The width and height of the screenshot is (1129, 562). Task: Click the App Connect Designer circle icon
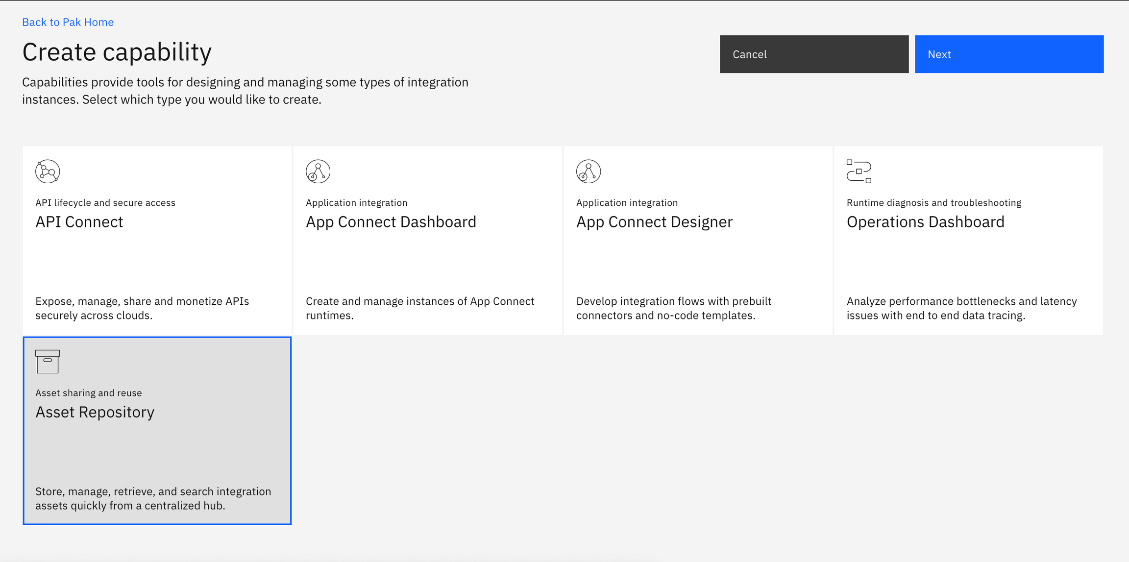coord(589,171)
